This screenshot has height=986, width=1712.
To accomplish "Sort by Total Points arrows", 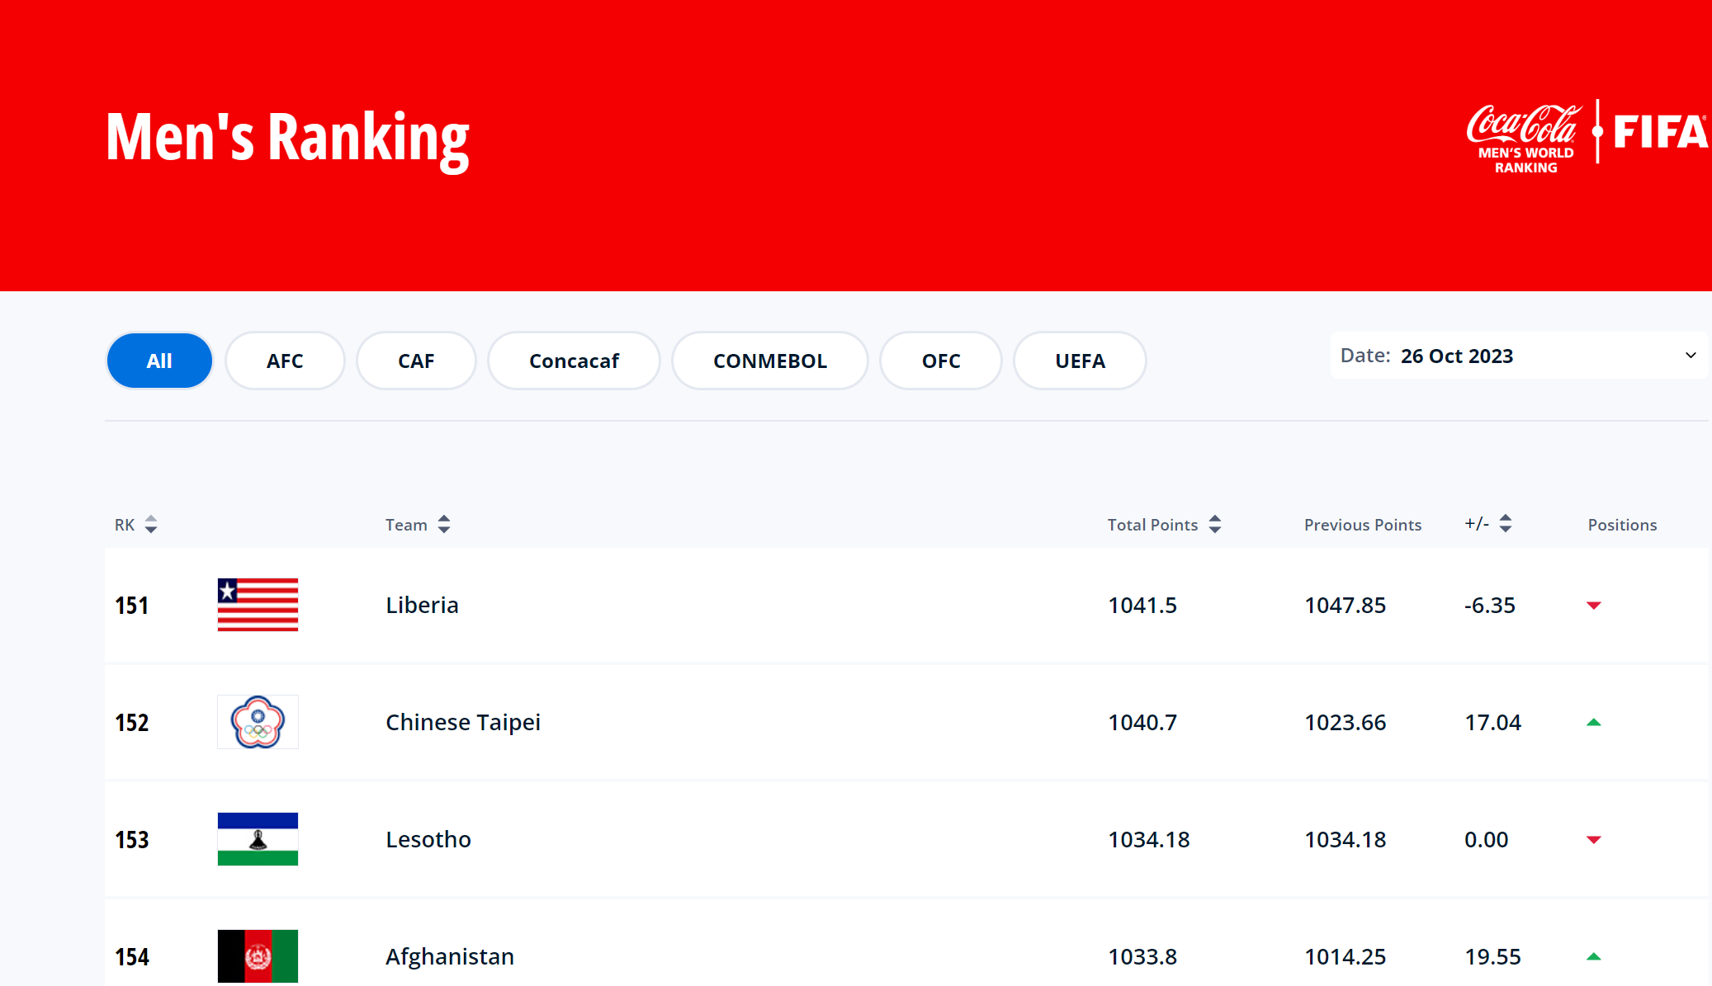I will [x=1215, y=525].
